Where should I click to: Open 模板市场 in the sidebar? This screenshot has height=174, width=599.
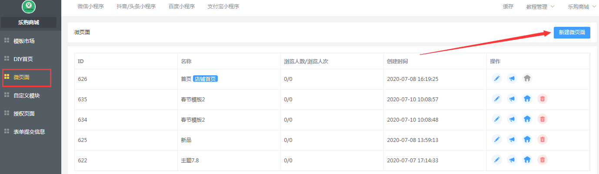coord(24,41)
